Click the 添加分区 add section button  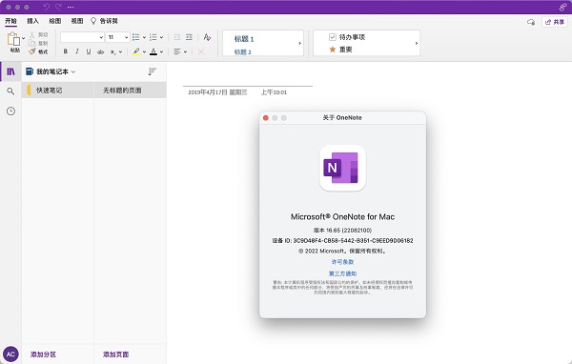pos(43,354)
